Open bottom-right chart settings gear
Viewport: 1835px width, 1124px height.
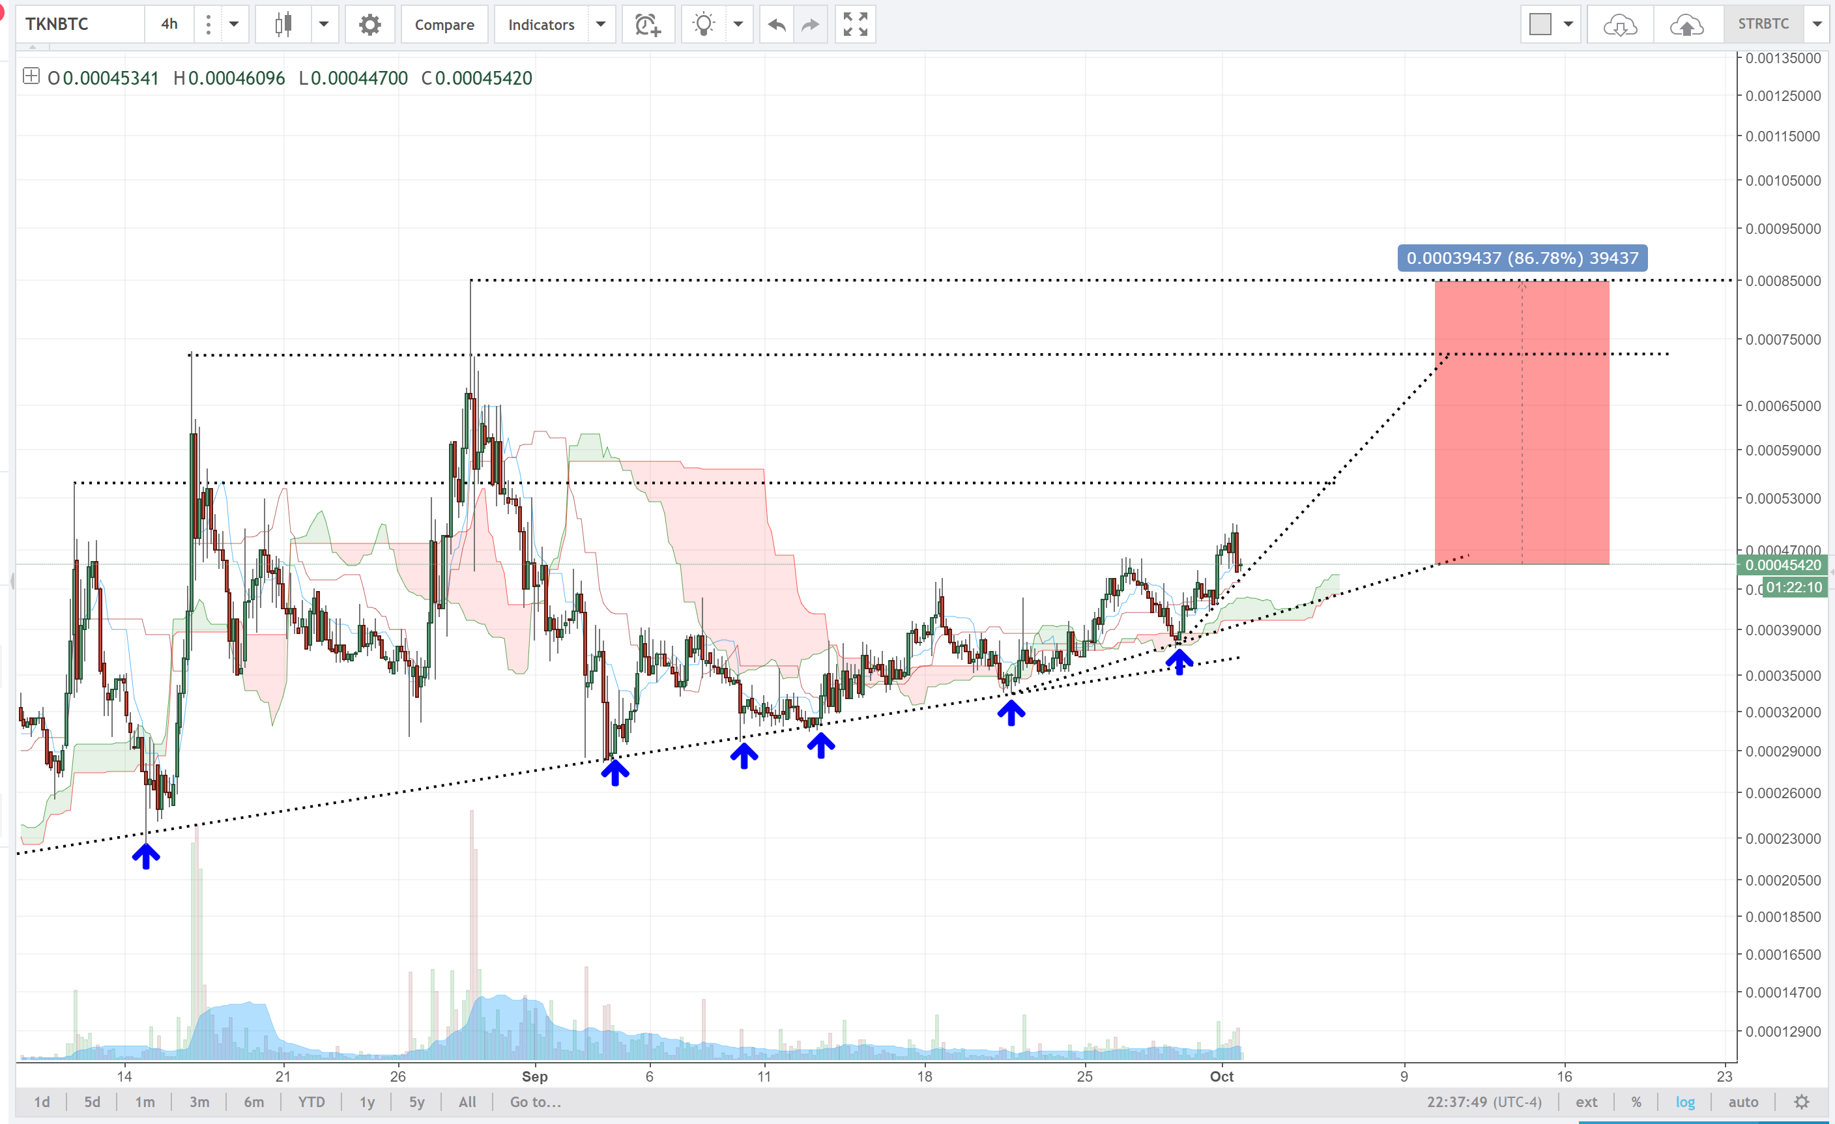click(1802, 1102)
